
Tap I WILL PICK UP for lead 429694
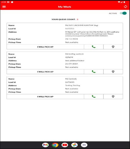pyautogui.click(x=45, y=72)
